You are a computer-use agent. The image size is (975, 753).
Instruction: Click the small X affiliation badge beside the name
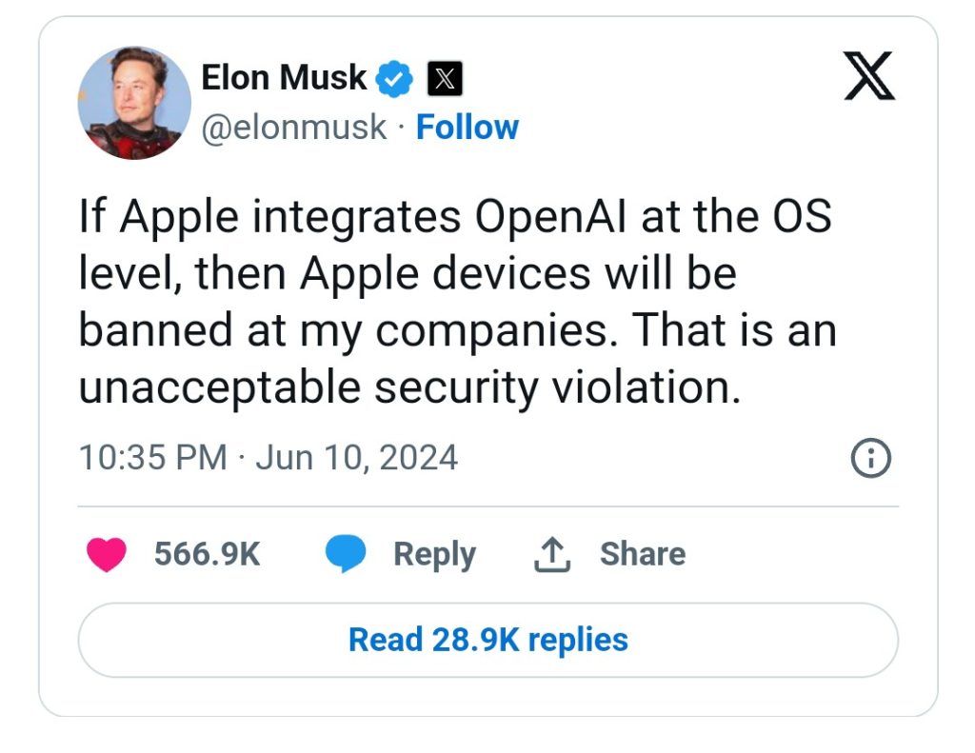pos(444,79)
